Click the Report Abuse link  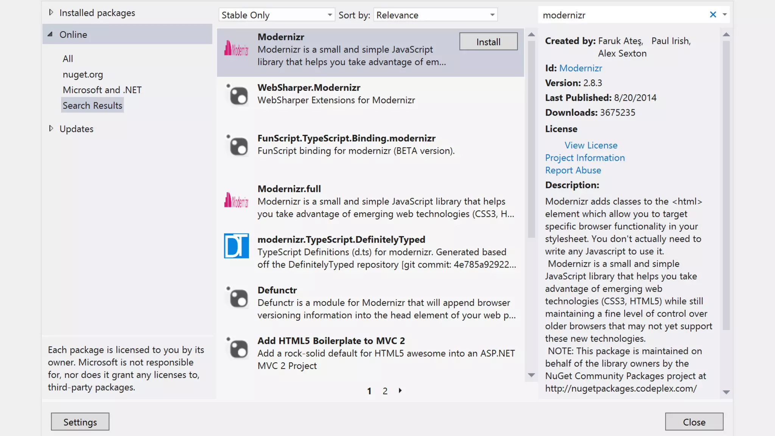[x=573, y=170]
